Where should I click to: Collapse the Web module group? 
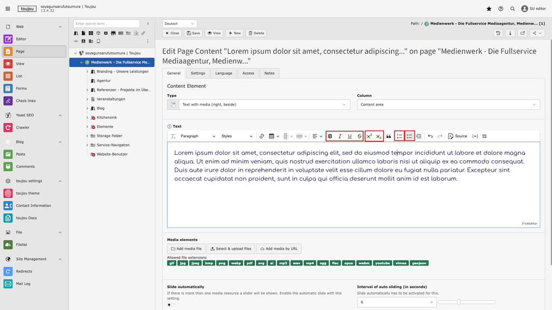coord(60,27)
